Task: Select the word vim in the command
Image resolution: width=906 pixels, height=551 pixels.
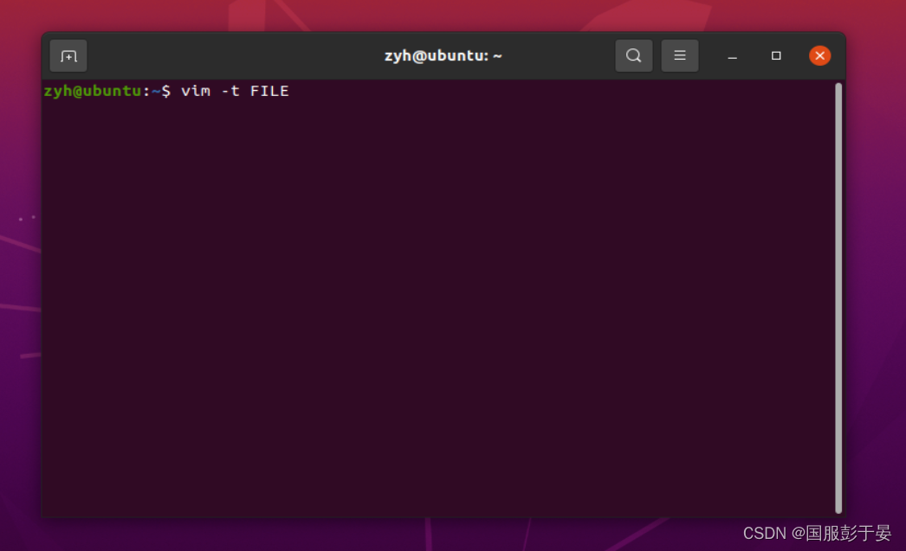Action: (x=197, y=91)
